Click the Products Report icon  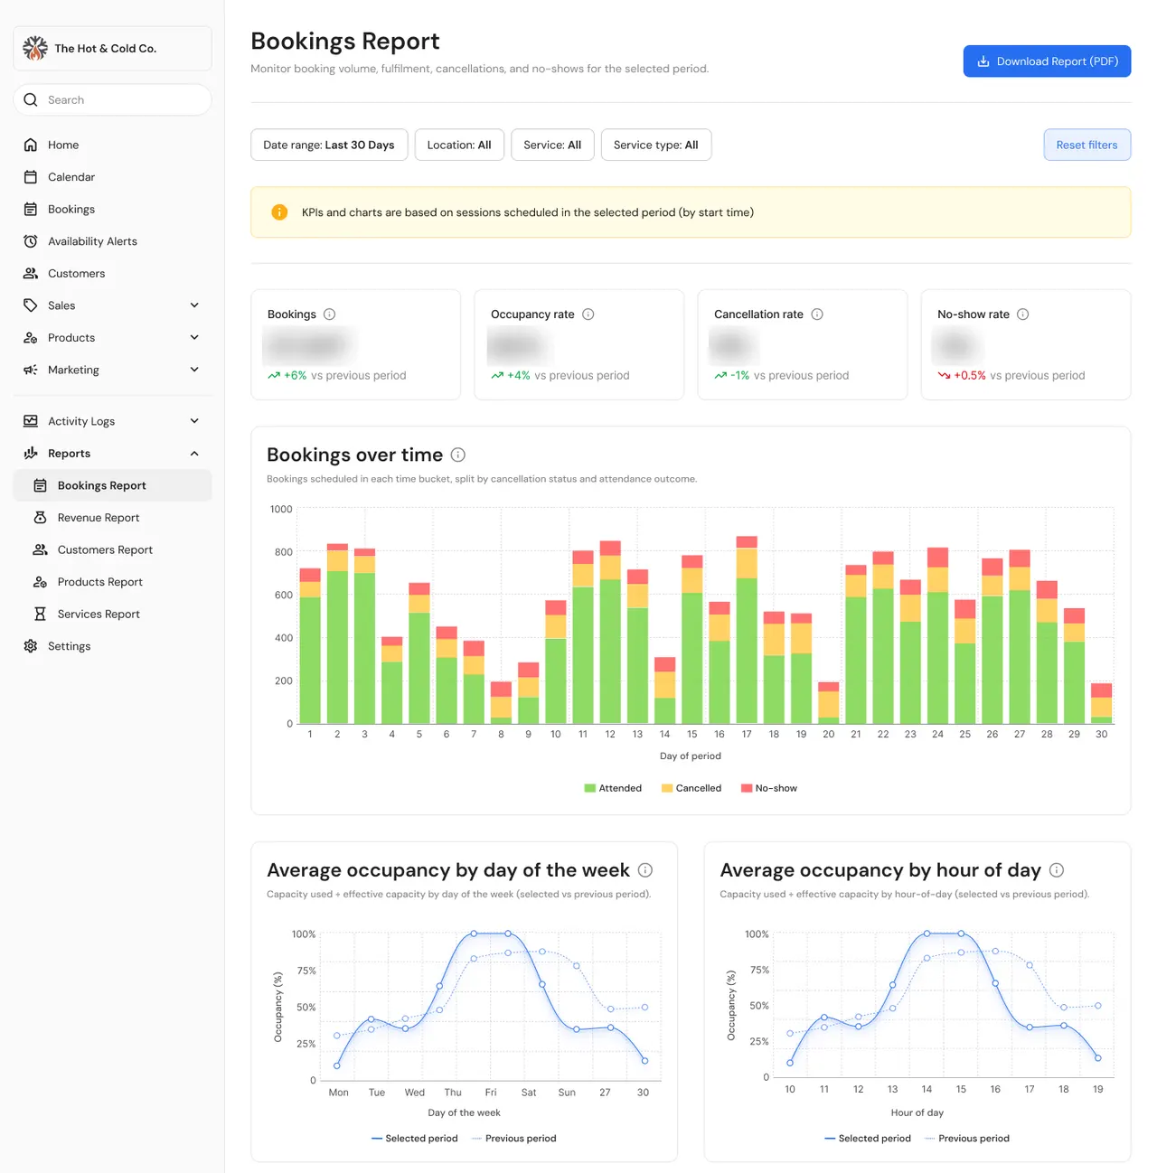point(40,582)
